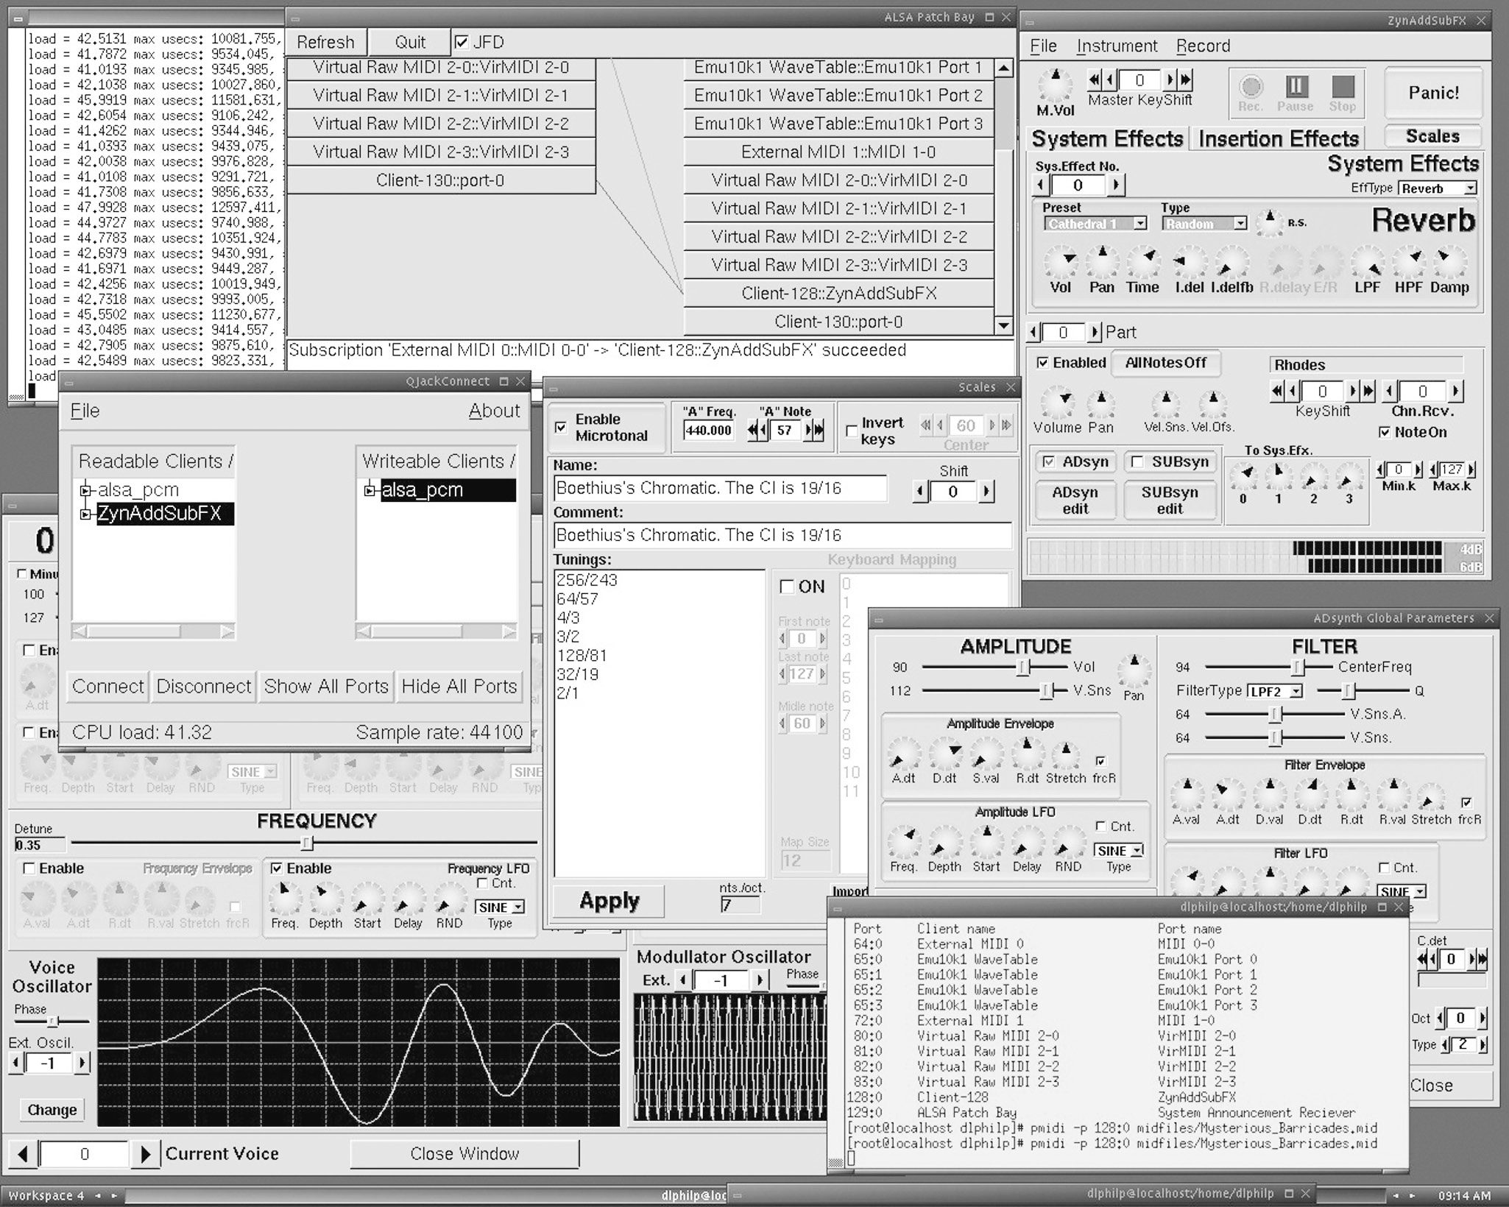Click the Stop button in ZynAddSubFX
Viewport: 1509px width, 1207px height.
tap(1343, 86)
